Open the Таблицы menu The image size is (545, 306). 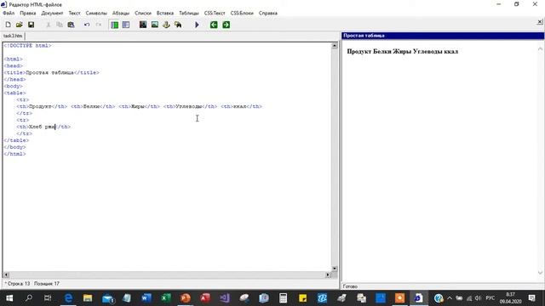(x=189, y=13)
